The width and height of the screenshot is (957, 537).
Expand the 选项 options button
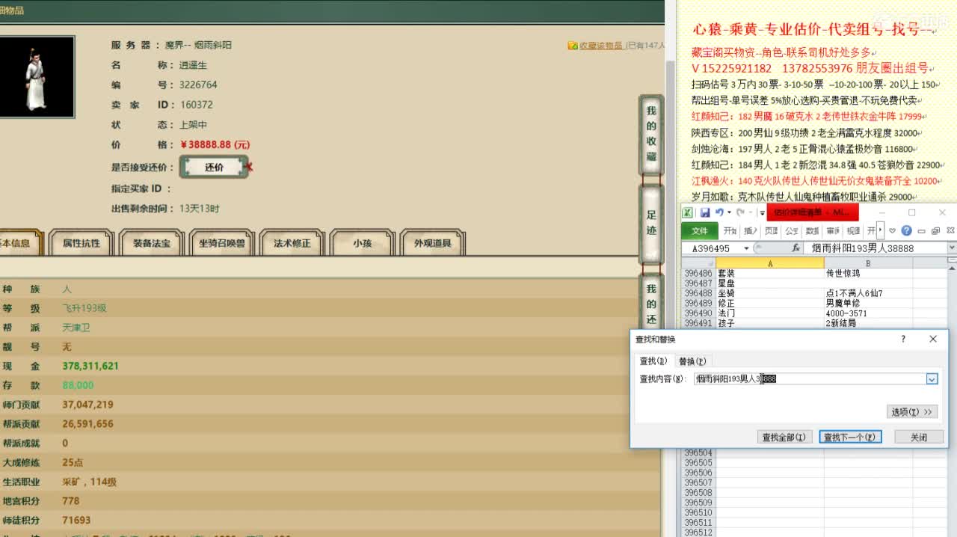click(912, 411)
